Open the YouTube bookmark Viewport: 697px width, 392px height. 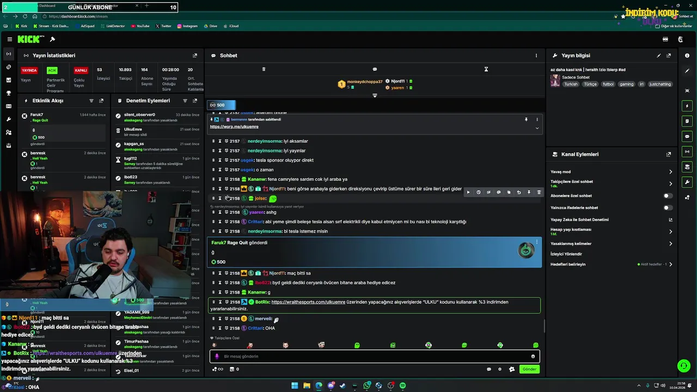[x=140, y=26]
